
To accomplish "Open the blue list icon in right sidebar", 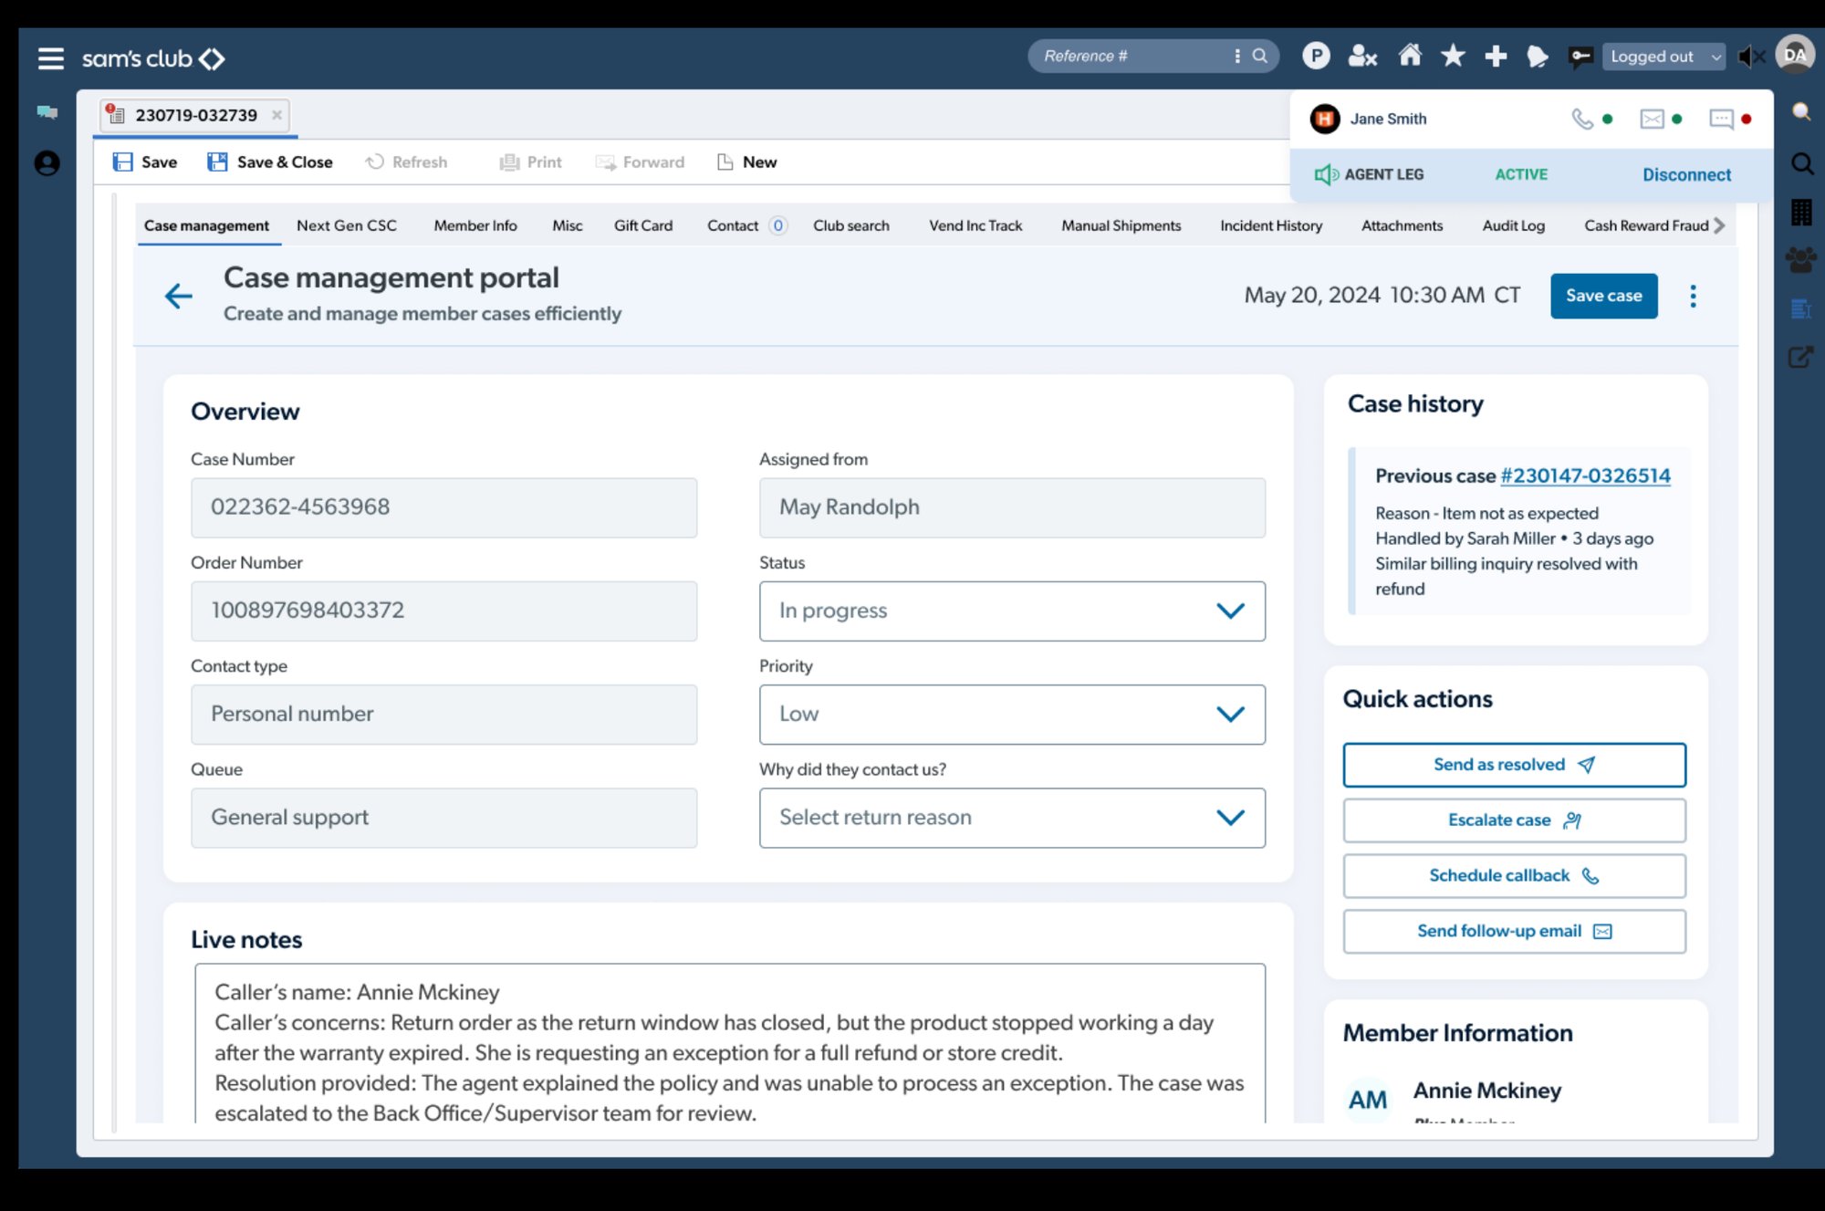I will 1801,309.
